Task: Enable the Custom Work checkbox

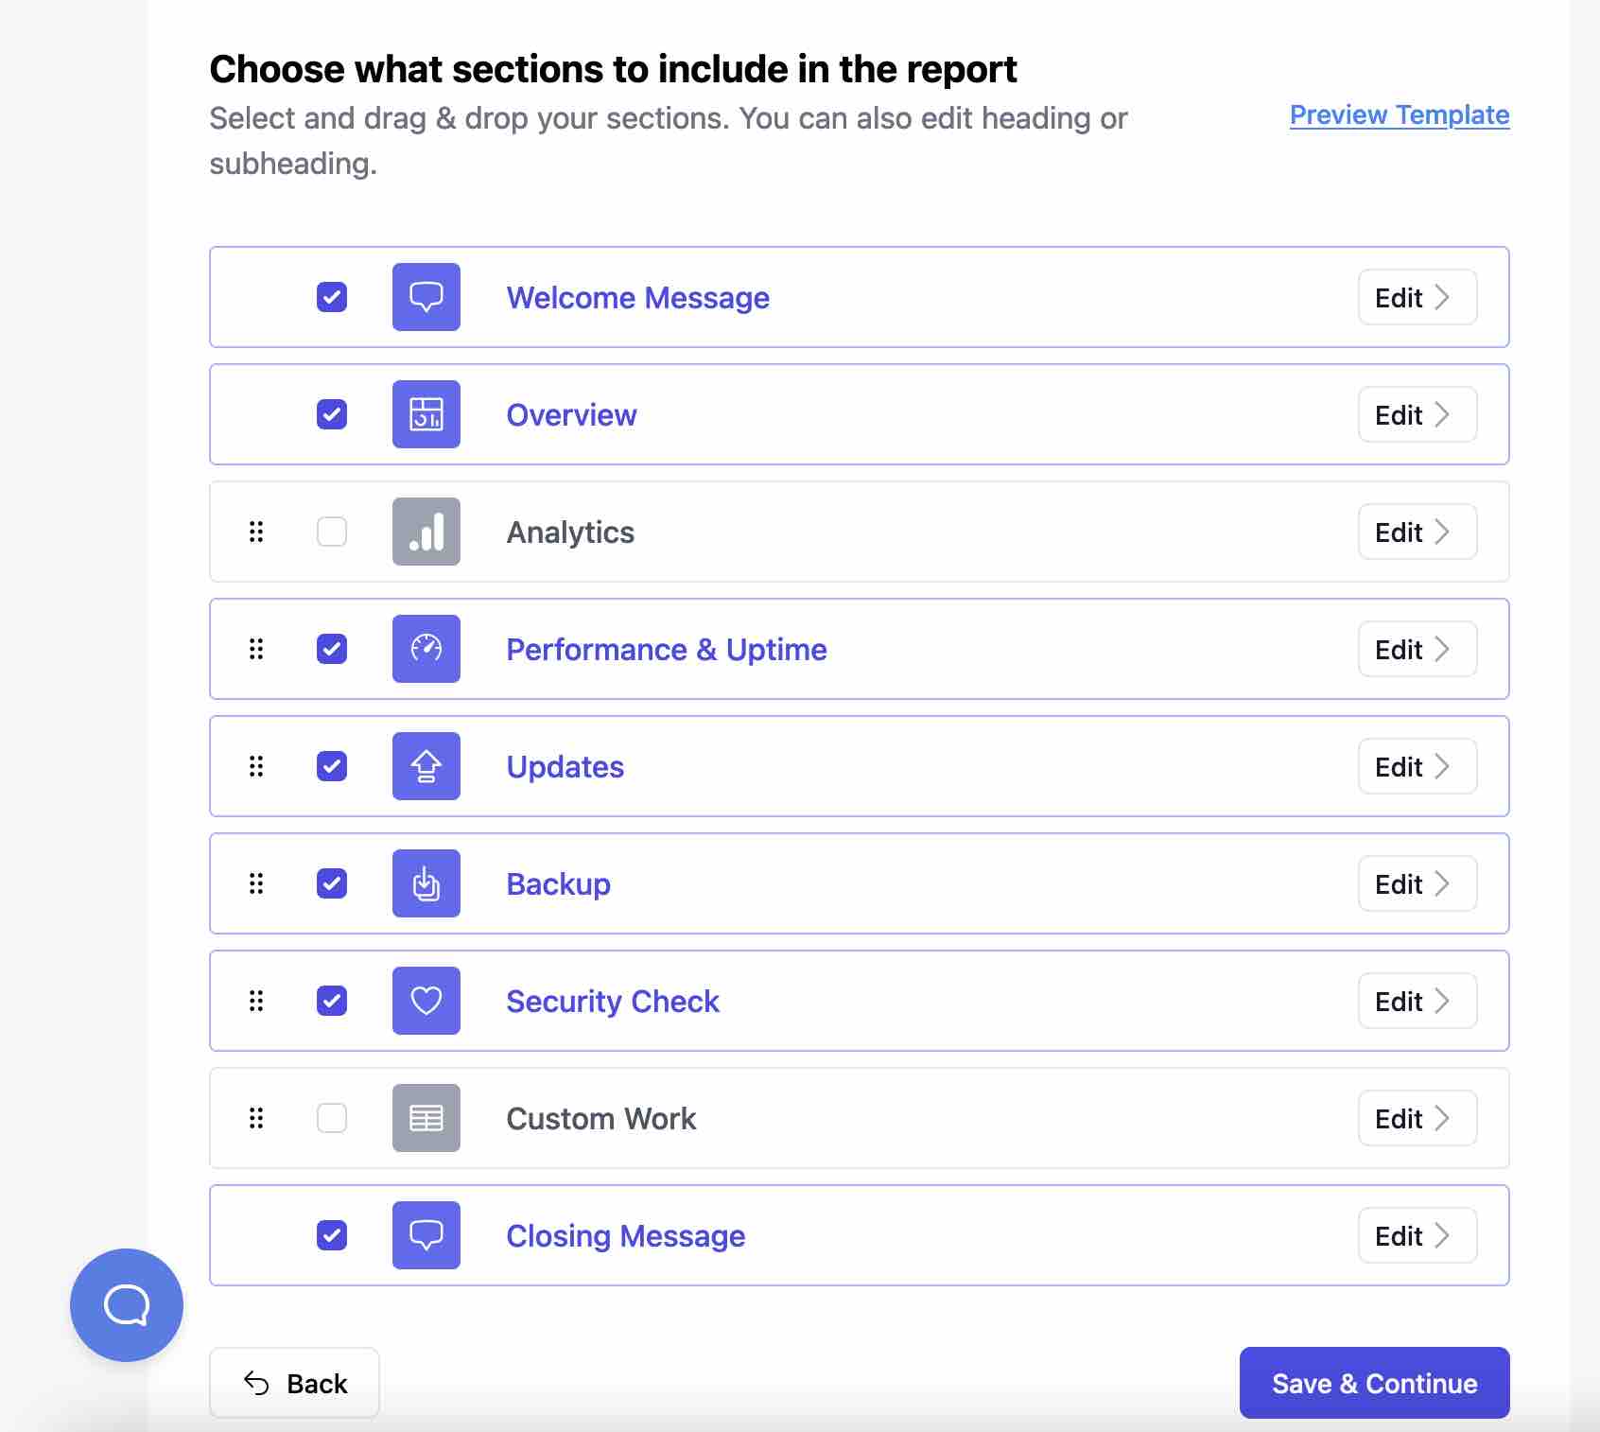Action: 331,1118
